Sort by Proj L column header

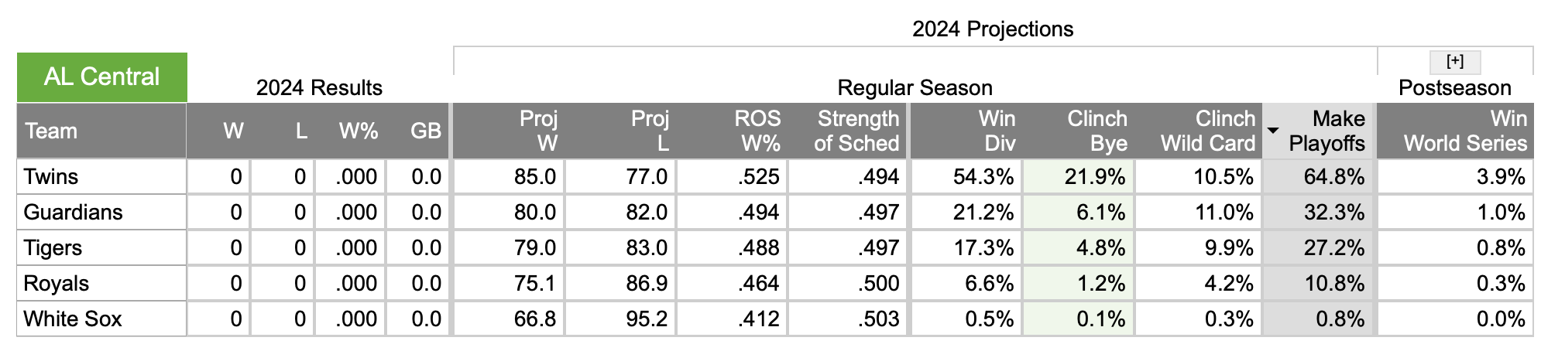(x=649, y=131)
